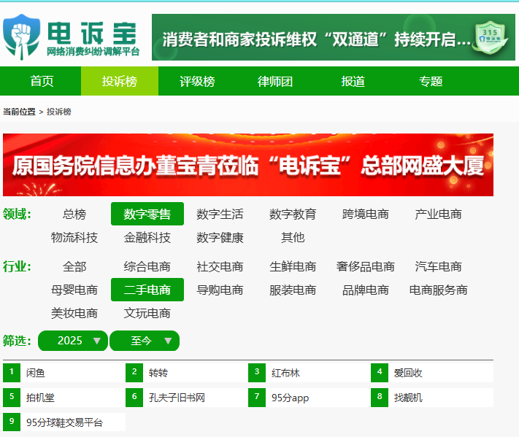Select the 投诉榜 nav tab
The width and height of the screenshot is (519, 437).
(x=120, y=81)
